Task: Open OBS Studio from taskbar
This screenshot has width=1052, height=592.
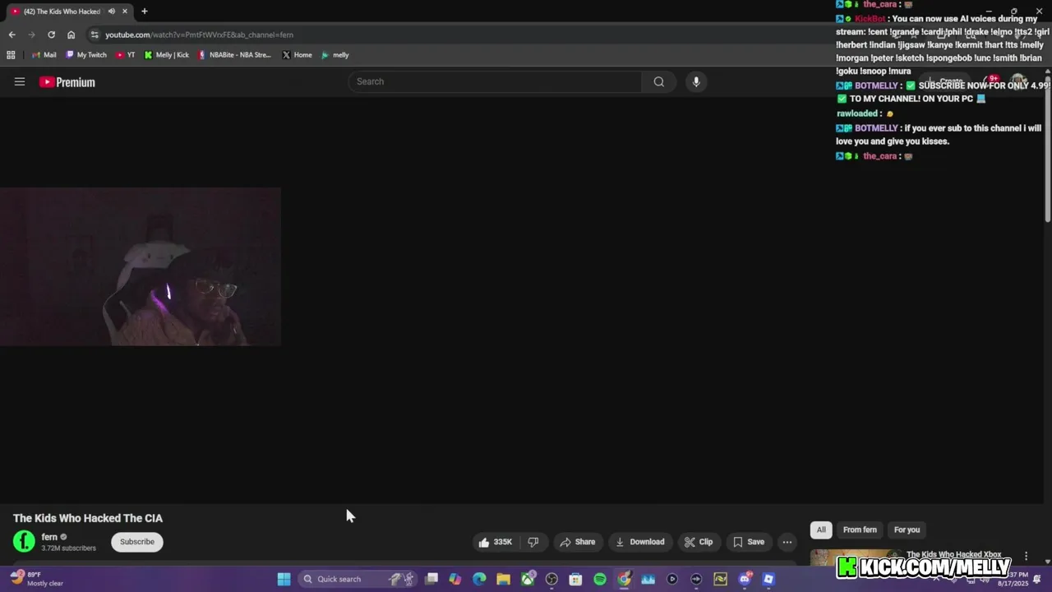Action: [x=551, y=579]
